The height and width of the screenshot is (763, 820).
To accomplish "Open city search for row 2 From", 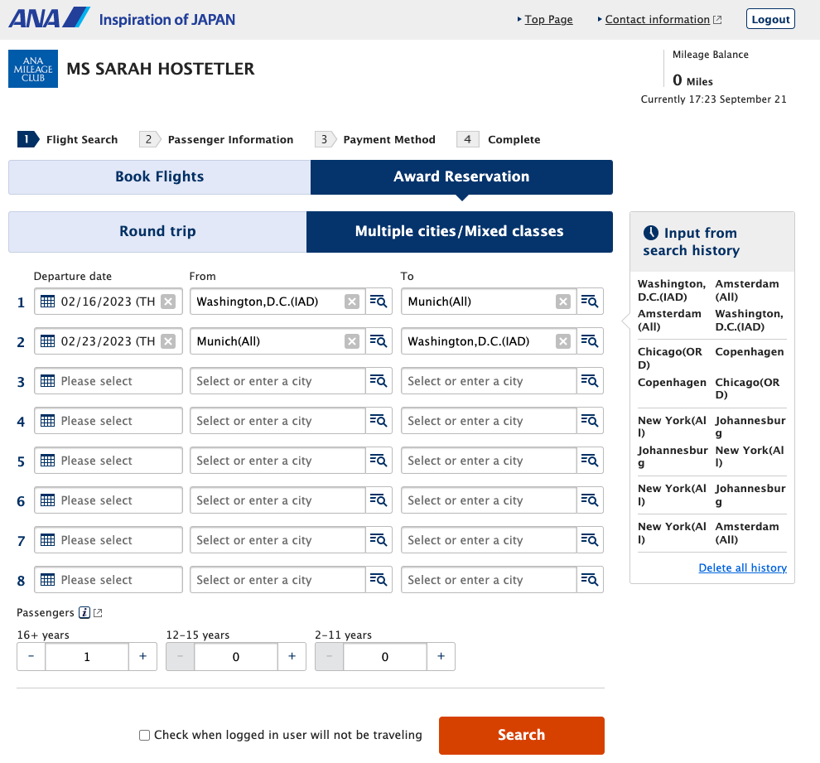I will pos(379,341).
